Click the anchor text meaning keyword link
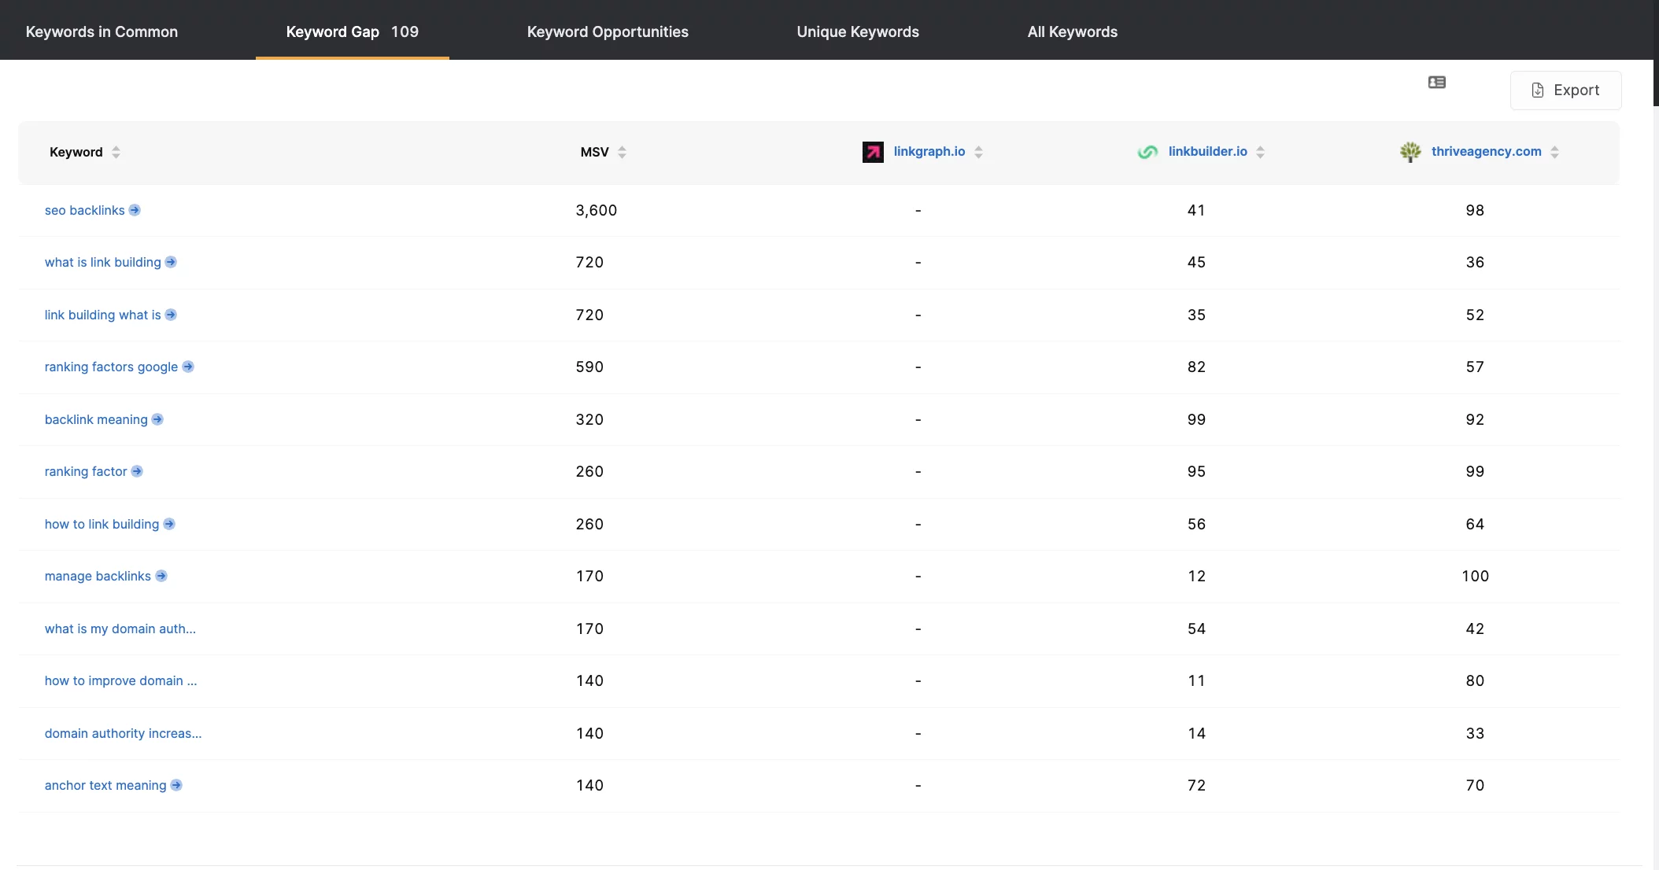Screen dimensions: 1659x870 click(105, 784)
